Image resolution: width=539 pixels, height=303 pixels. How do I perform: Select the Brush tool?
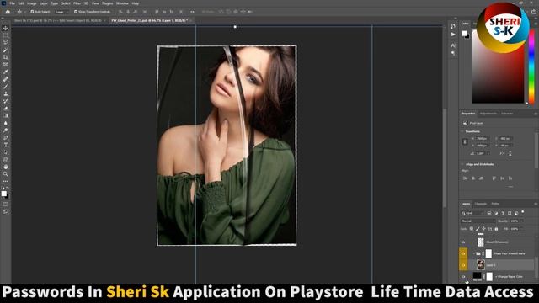pos(6,87)
